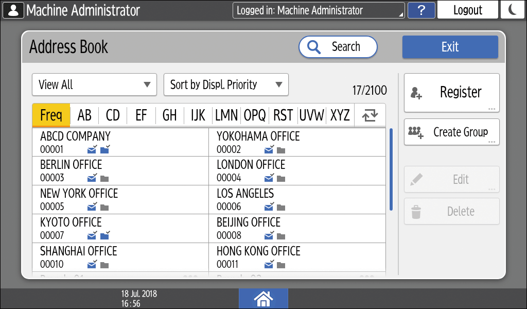Screen dimensions: 527x309
Task: Click the user profile icon at top left
Action: [13, 10]
